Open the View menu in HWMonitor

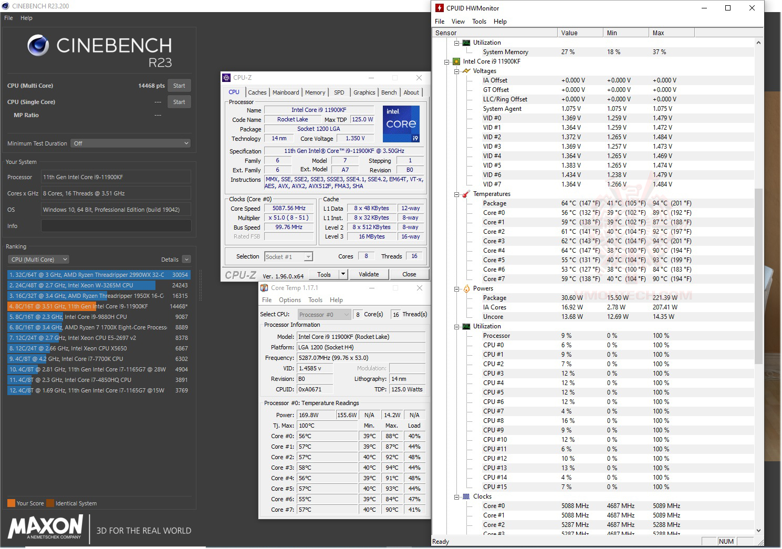[x=458, y=22]
